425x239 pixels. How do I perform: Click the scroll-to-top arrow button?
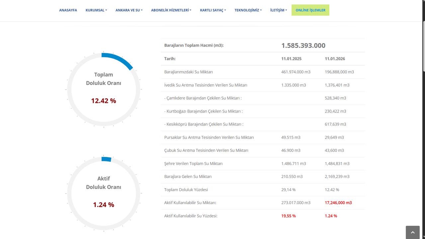pos(413,232)
